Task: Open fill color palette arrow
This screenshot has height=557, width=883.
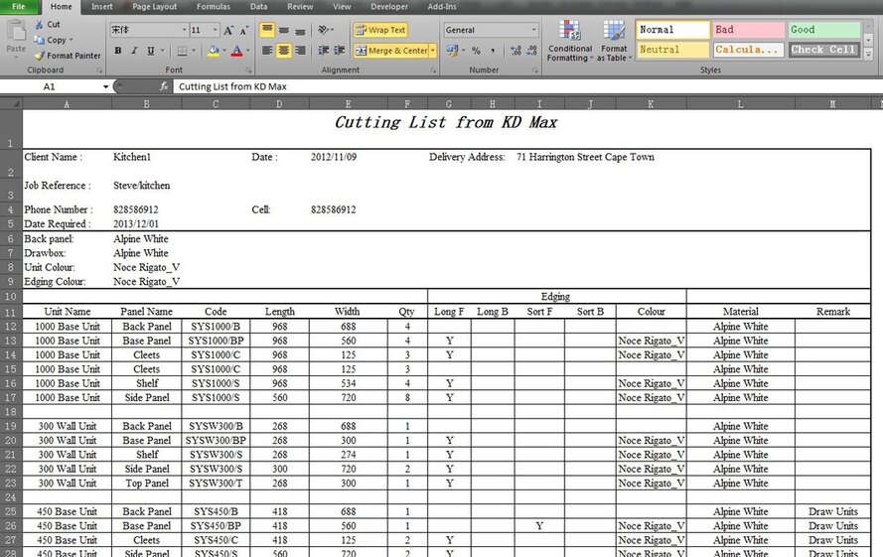Action: (223, 51)
